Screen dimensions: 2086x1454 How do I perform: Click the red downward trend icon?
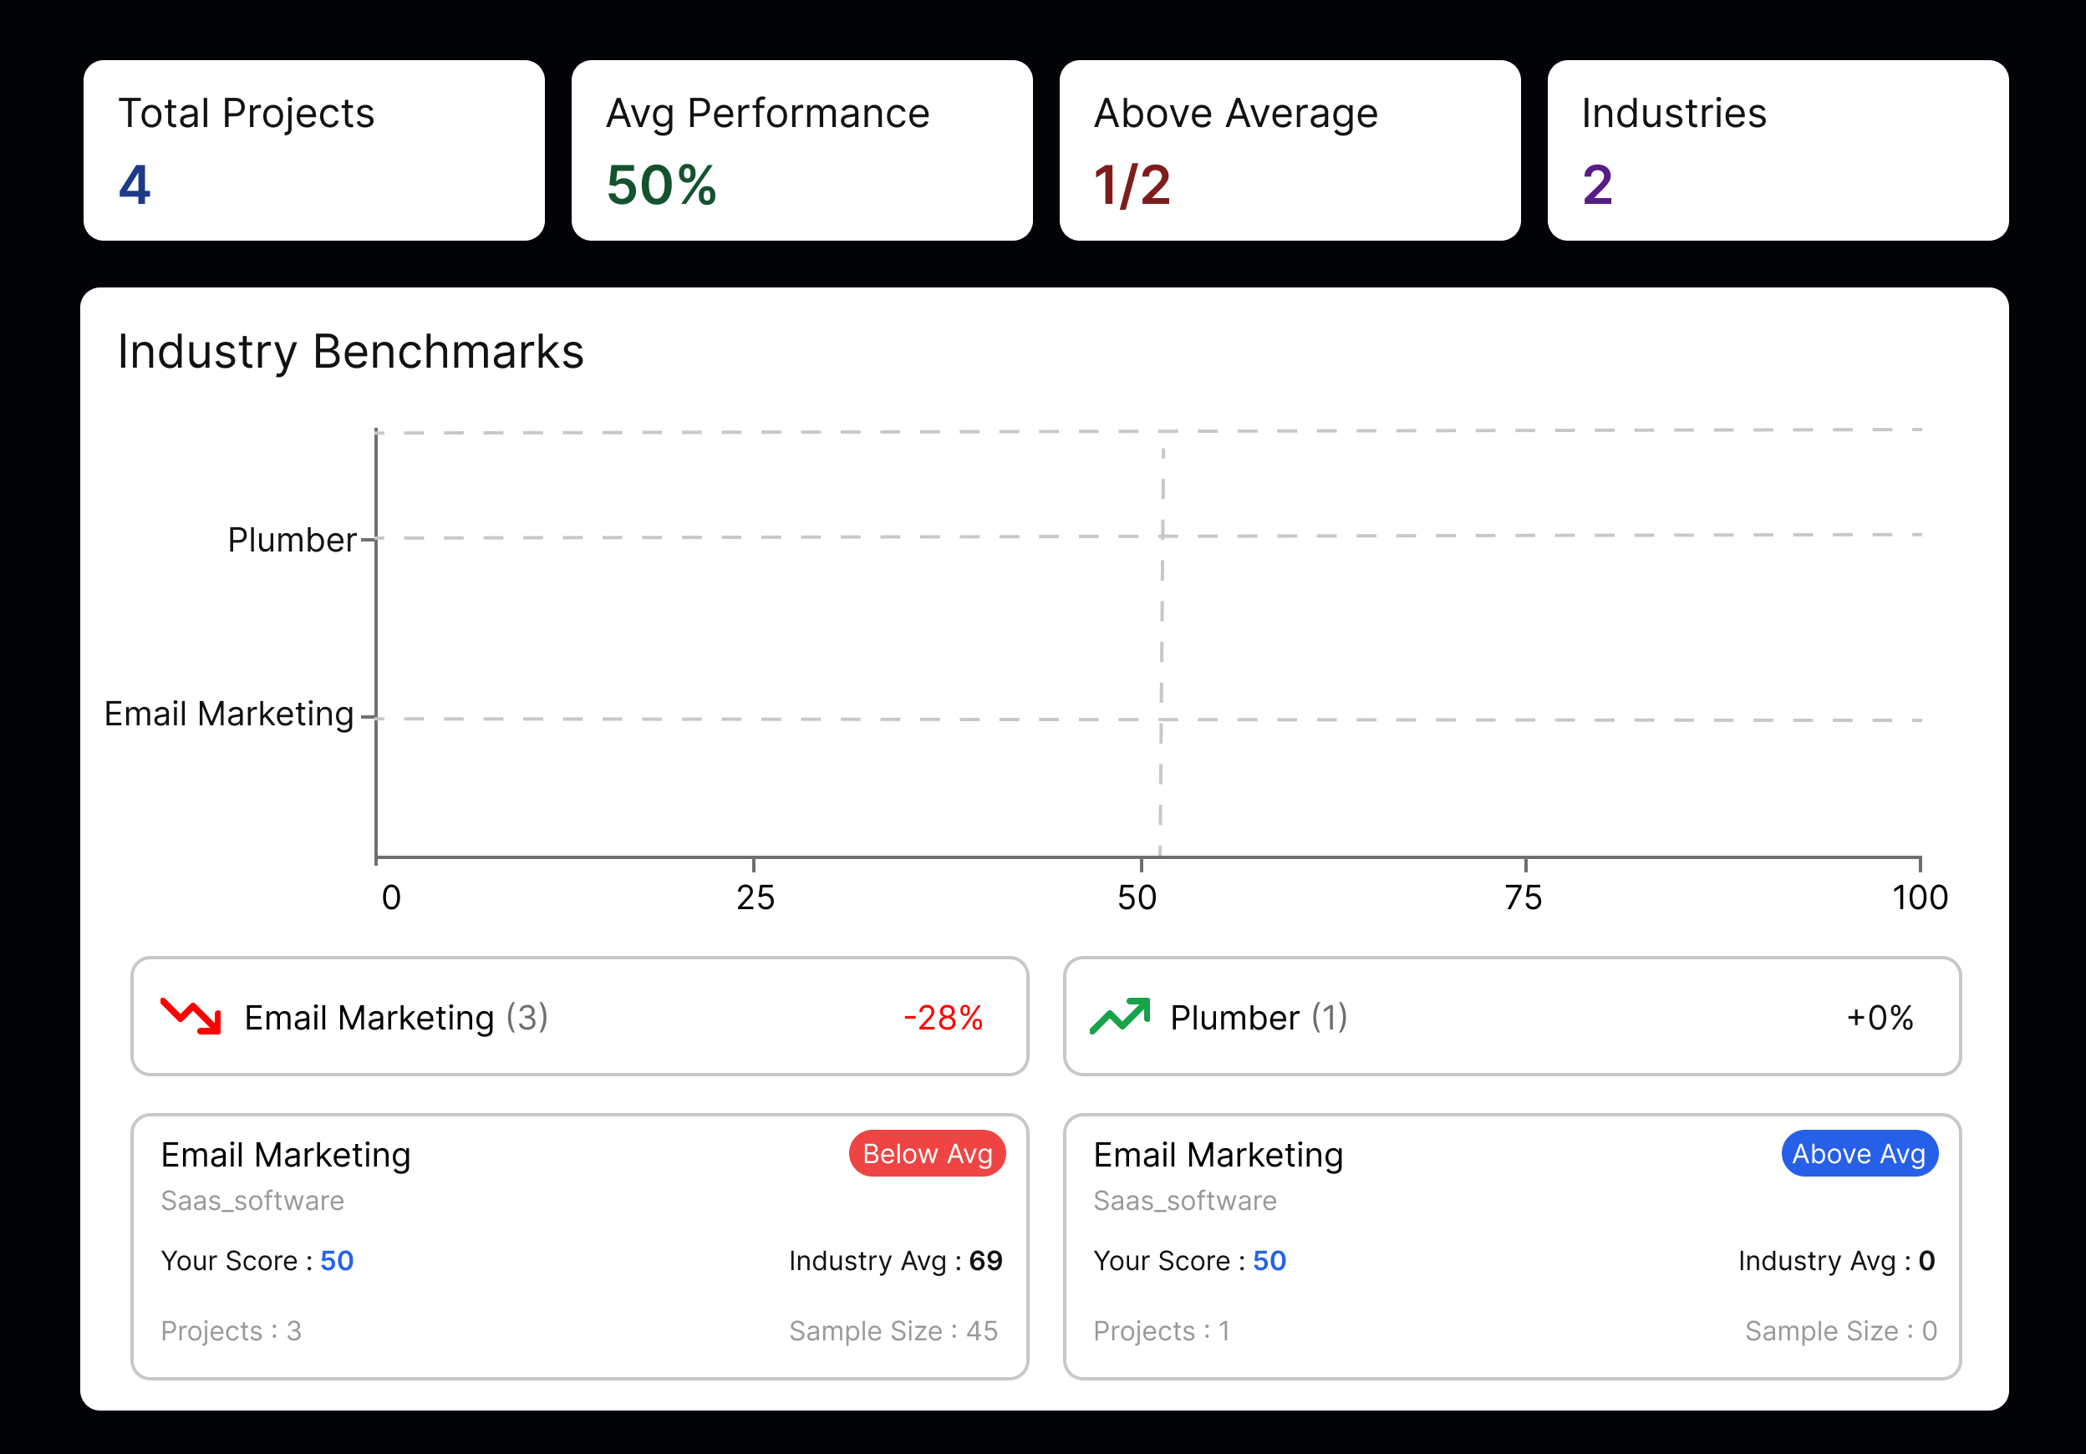tap(191, 1015)
